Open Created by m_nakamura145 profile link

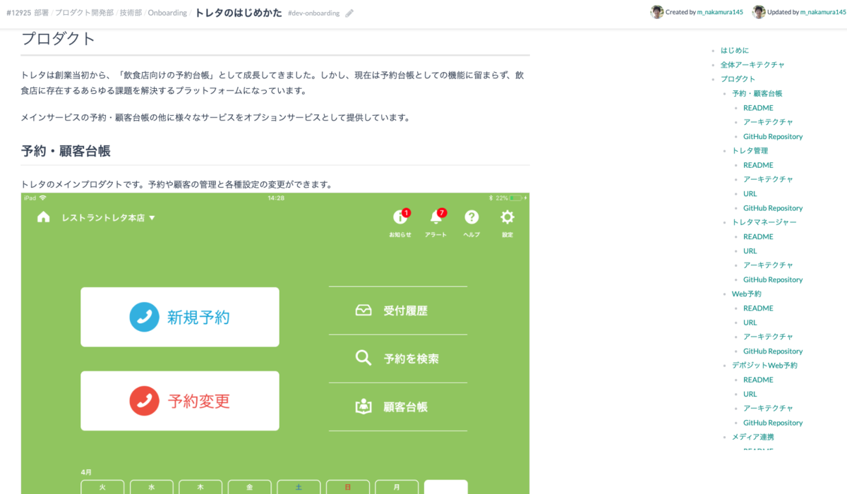[719, 13]
